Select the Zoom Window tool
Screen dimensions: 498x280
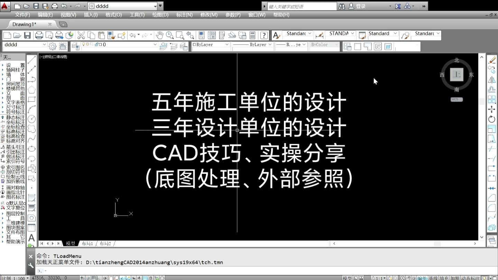tap(179, 35)
